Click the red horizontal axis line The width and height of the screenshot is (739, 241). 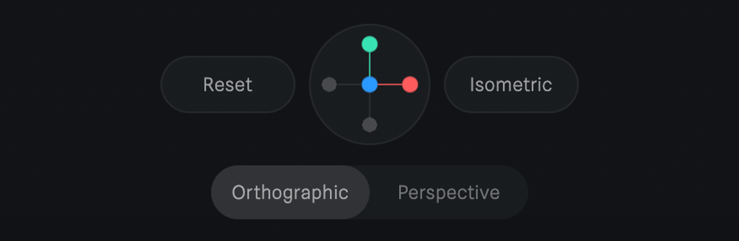[x=389, y=85]
